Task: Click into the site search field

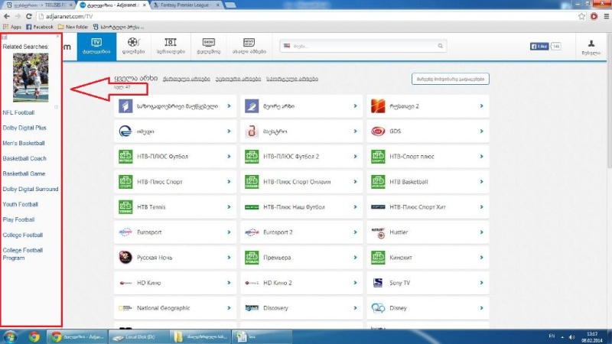Action: (x=363, y=46)
